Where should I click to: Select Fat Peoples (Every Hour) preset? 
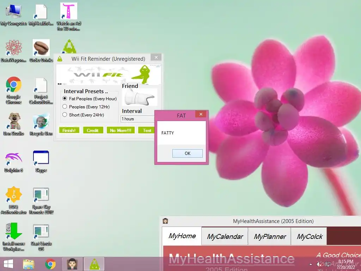tap(90, 99)
